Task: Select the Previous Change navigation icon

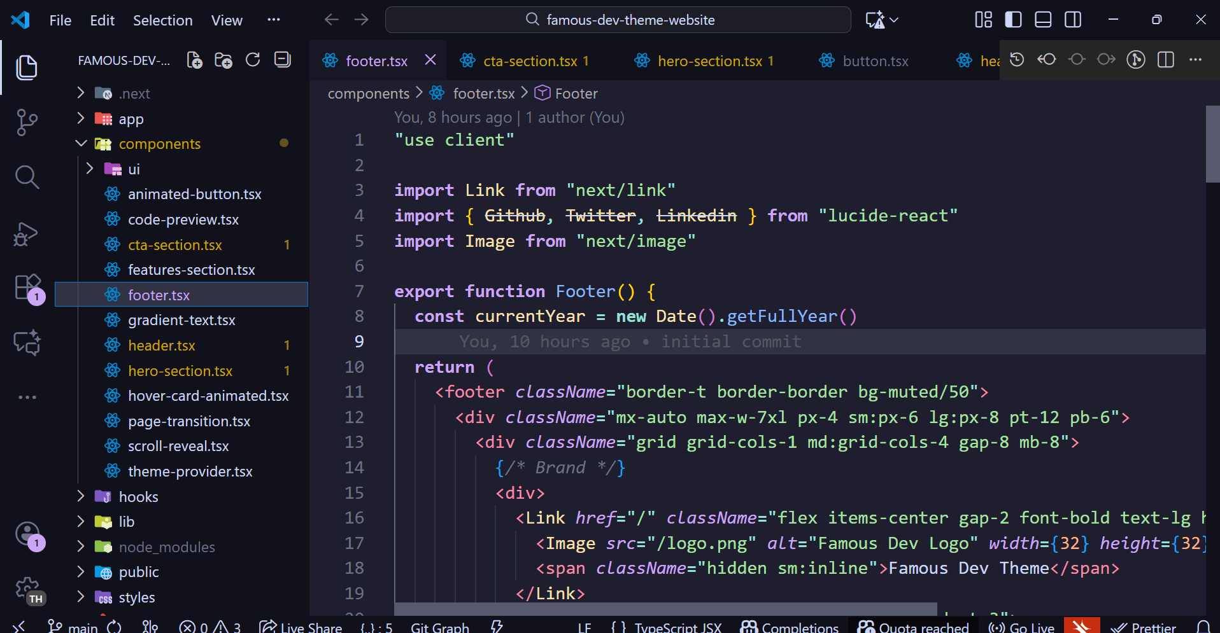Action: click(1046, 59)
